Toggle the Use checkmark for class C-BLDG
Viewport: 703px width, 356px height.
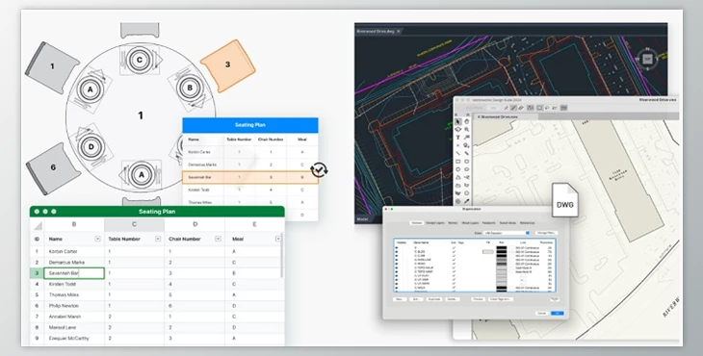(x=454, y=252)
